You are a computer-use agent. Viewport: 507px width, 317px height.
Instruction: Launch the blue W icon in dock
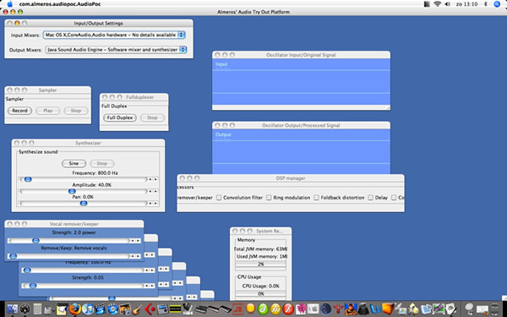tap(376, 309)
